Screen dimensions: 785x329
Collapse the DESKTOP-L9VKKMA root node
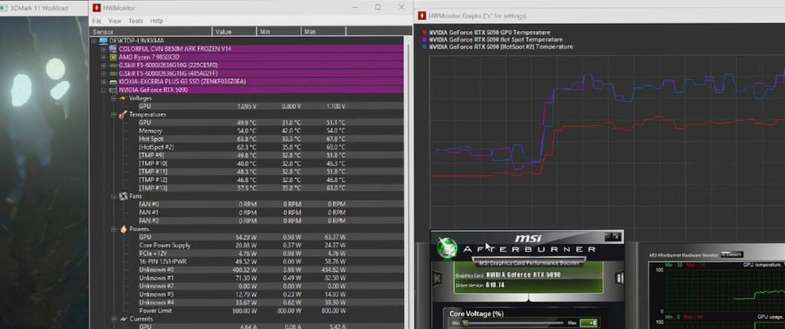tap(94, 41)
